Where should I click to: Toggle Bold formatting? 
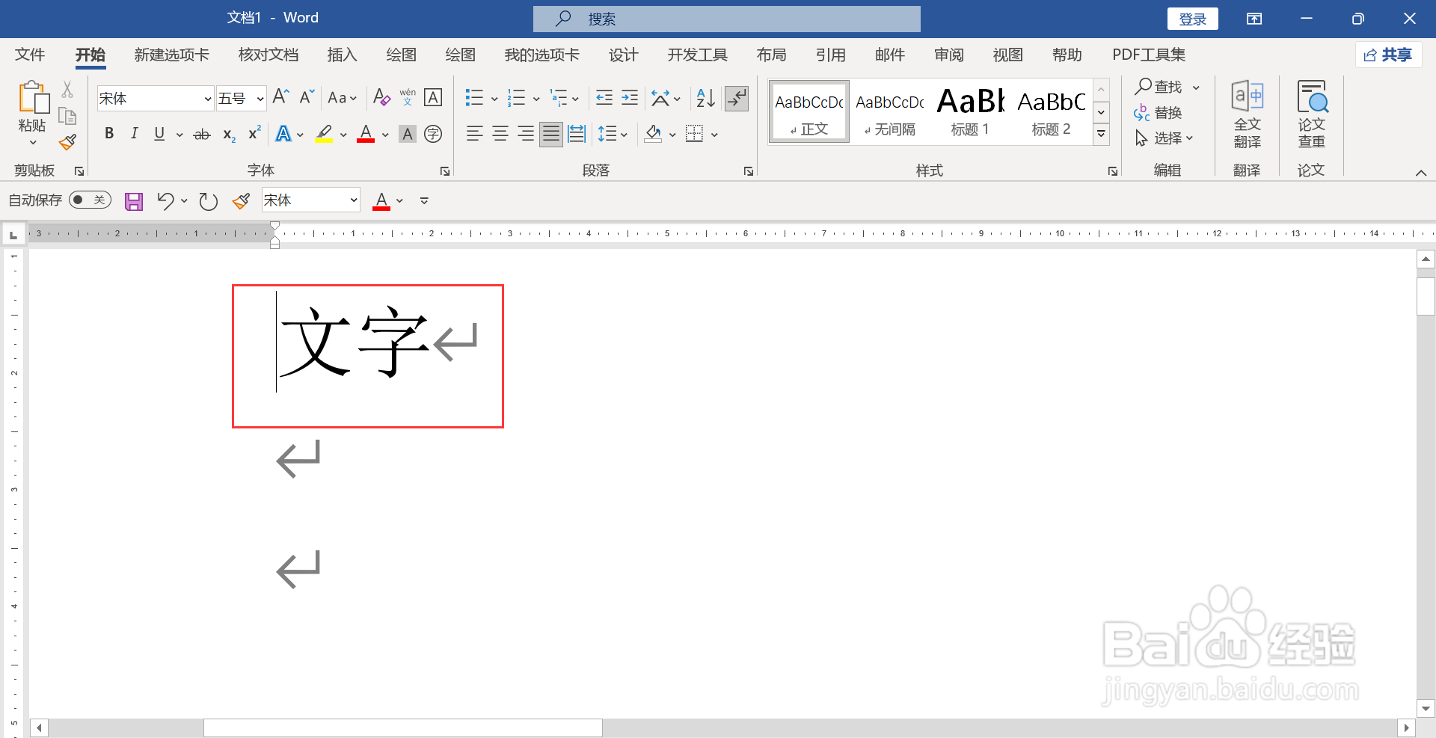109,134
